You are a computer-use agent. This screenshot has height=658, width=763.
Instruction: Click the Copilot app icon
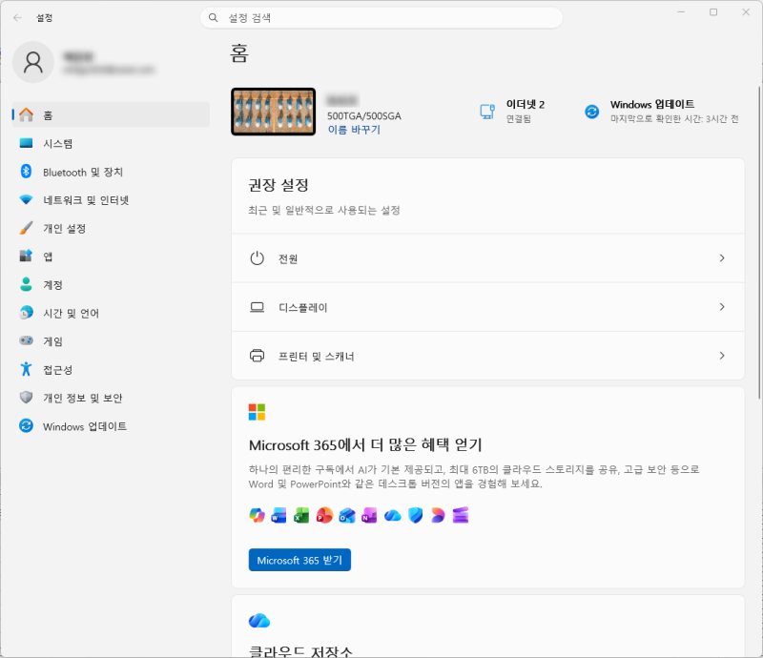pos(257,515)
